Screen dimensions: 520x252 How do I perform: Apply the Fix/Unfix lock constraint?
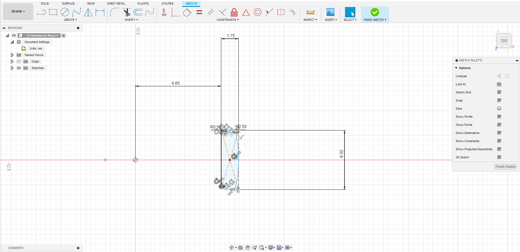tap(234, 12)
